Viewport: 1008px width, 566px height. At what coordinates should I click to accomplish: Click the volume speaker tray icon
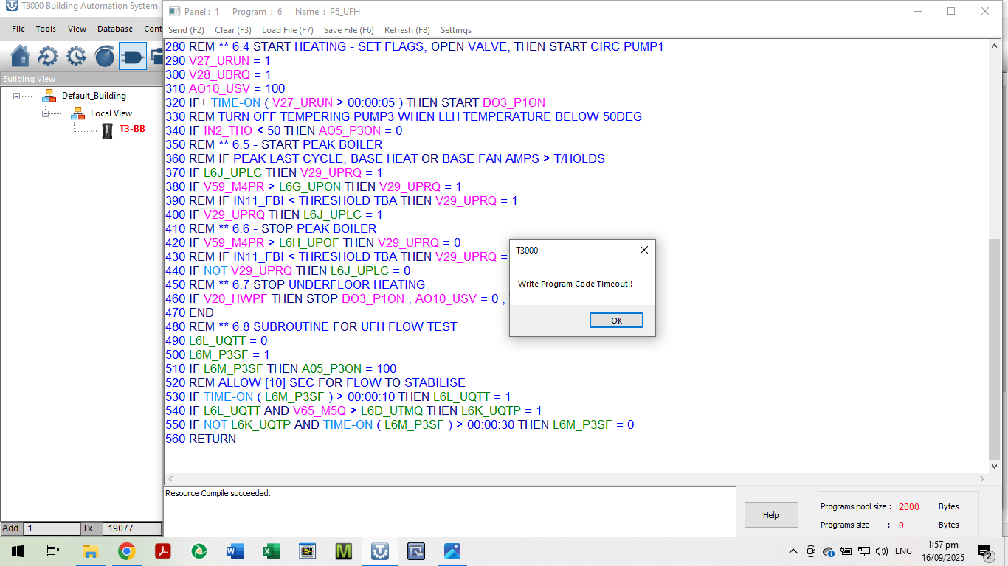(x=881, y=551)
